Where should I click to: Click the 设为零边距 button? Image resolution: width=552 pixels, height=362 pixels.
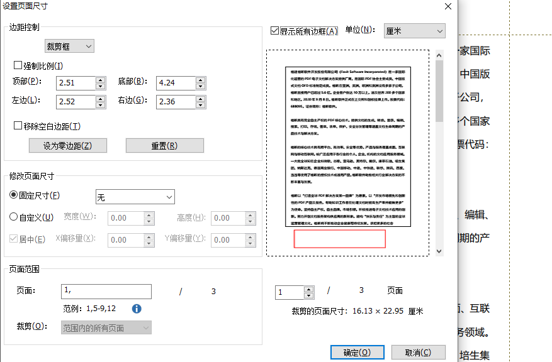tap(67, 145)
